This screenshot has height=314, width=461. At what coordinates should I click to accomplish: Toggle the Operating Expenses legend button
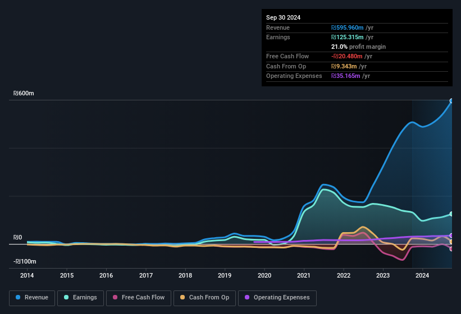[x=277, y=298]
